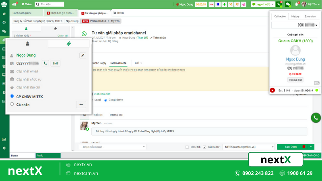The width and height of the screenshot is (322, 181).
Task: Select the Cá nhân radio option
Action: pos(12,104)
